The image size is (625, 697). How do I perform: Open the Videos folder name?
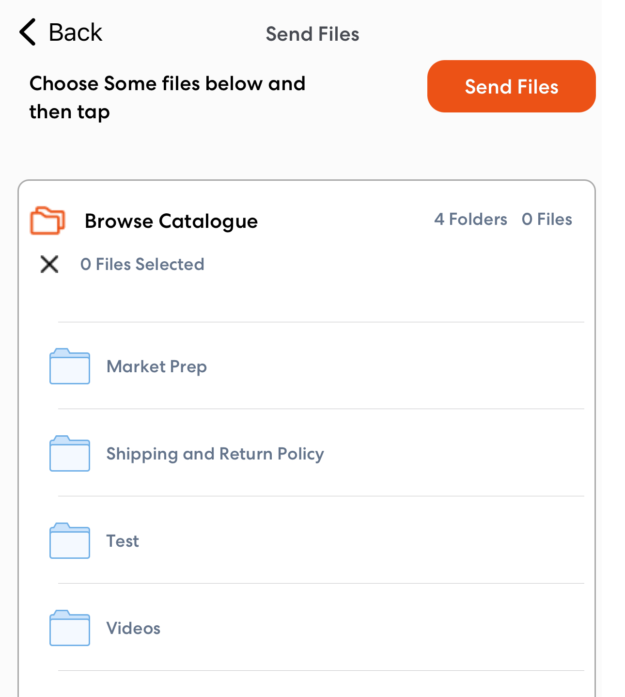(x=133, y=628)
